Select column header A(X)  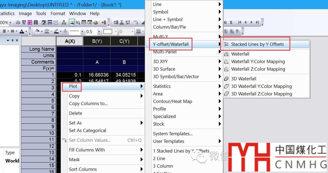coord(70,41)
